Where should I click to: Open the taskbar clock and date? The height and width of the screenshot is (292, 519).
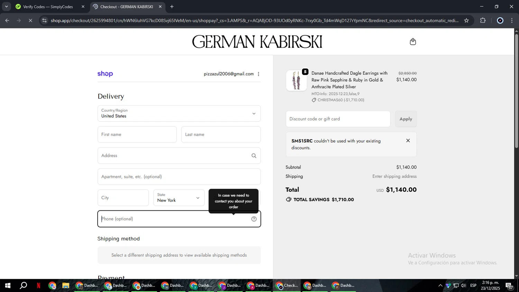(490, 285)
